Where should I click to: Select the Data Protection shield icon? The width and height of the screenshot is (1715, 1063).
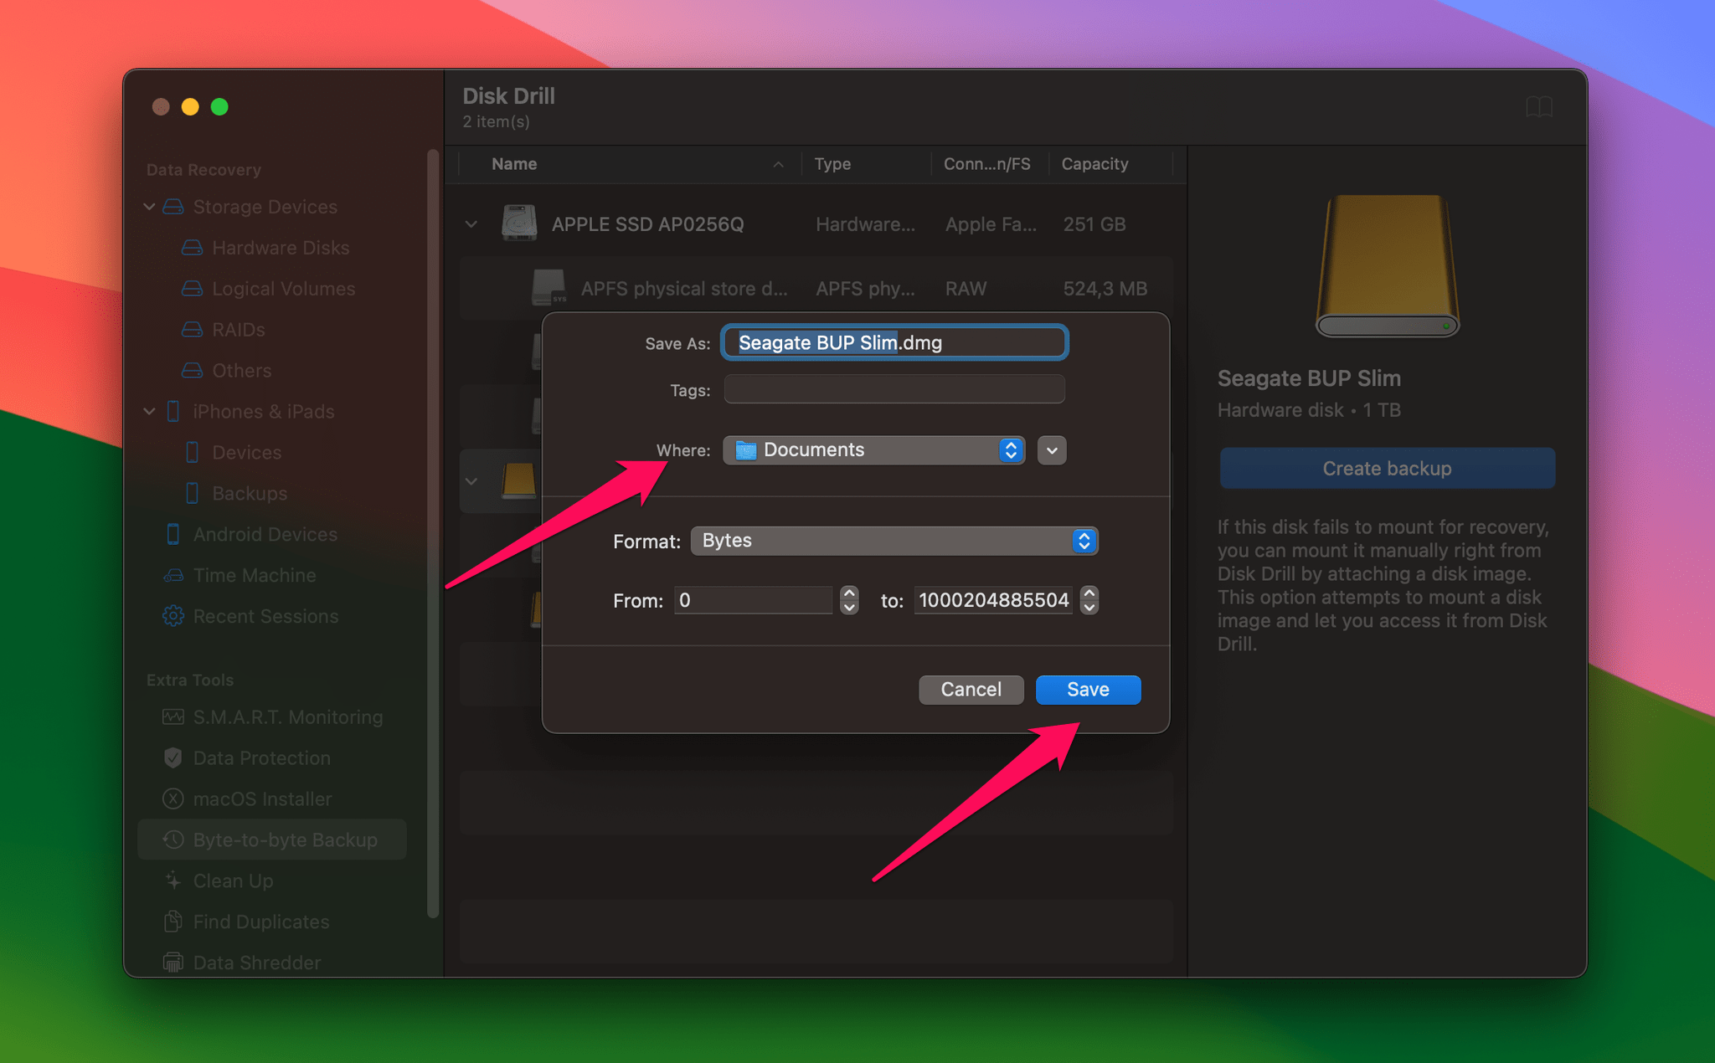173,757
